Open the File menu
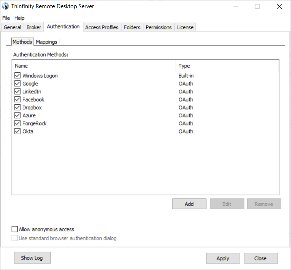291x270 pixels. coord(6,18)
